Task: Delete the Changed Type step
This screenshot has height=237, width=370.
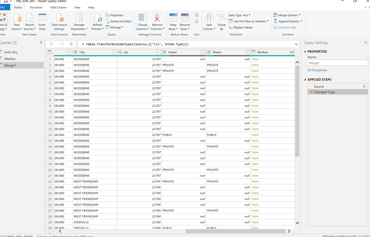Action: coord(311,92)
